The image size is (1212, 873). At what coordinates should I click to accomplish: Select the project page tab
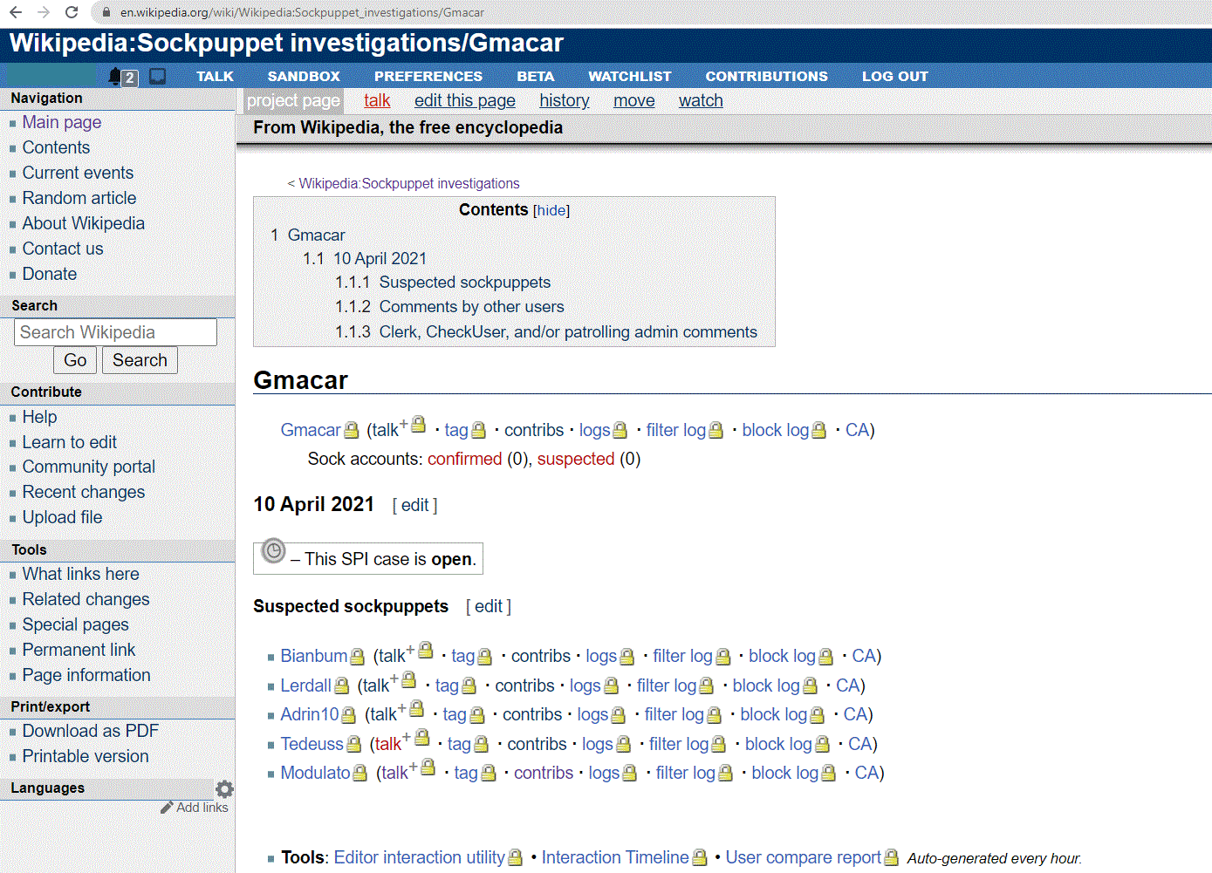293,100
